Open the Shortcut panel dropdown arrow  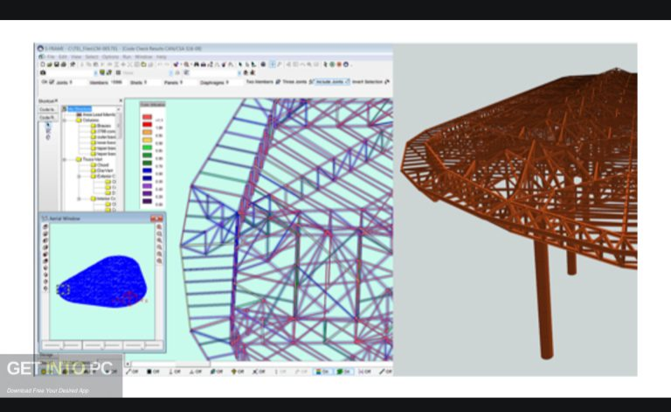[x=56, y=101]
